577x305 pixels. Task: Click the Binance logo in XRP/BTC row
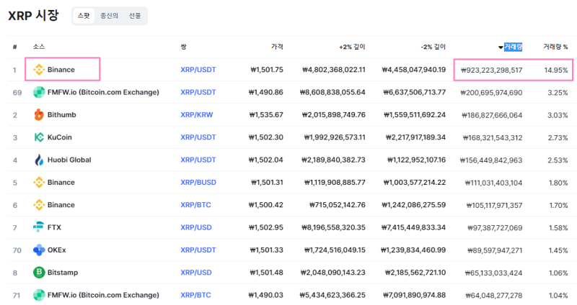pos(39,205)
